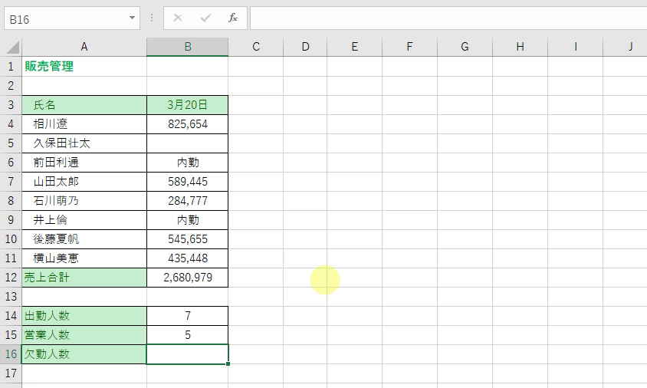Image resolution: width=647 pixels, height=388 pixels.
Task: Select the 営業人数 value cell showing 5
Action: [x=187, y=335]
